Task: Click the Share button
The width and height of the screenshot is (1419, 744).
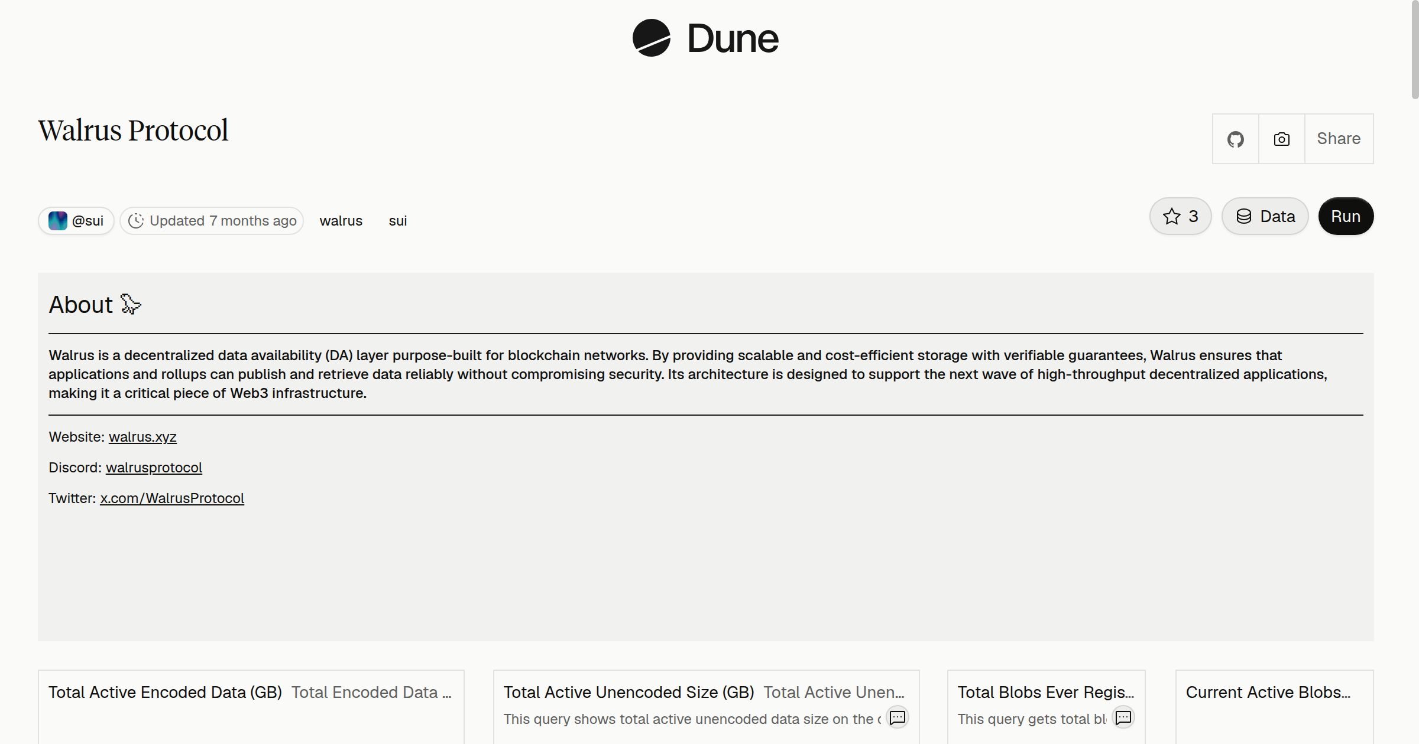Action: (x=1339, y=139)
